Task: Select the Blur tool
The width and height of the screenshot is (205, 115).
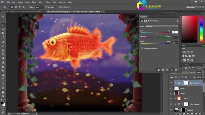Action: pyautogui.click(x=3, y=67)
